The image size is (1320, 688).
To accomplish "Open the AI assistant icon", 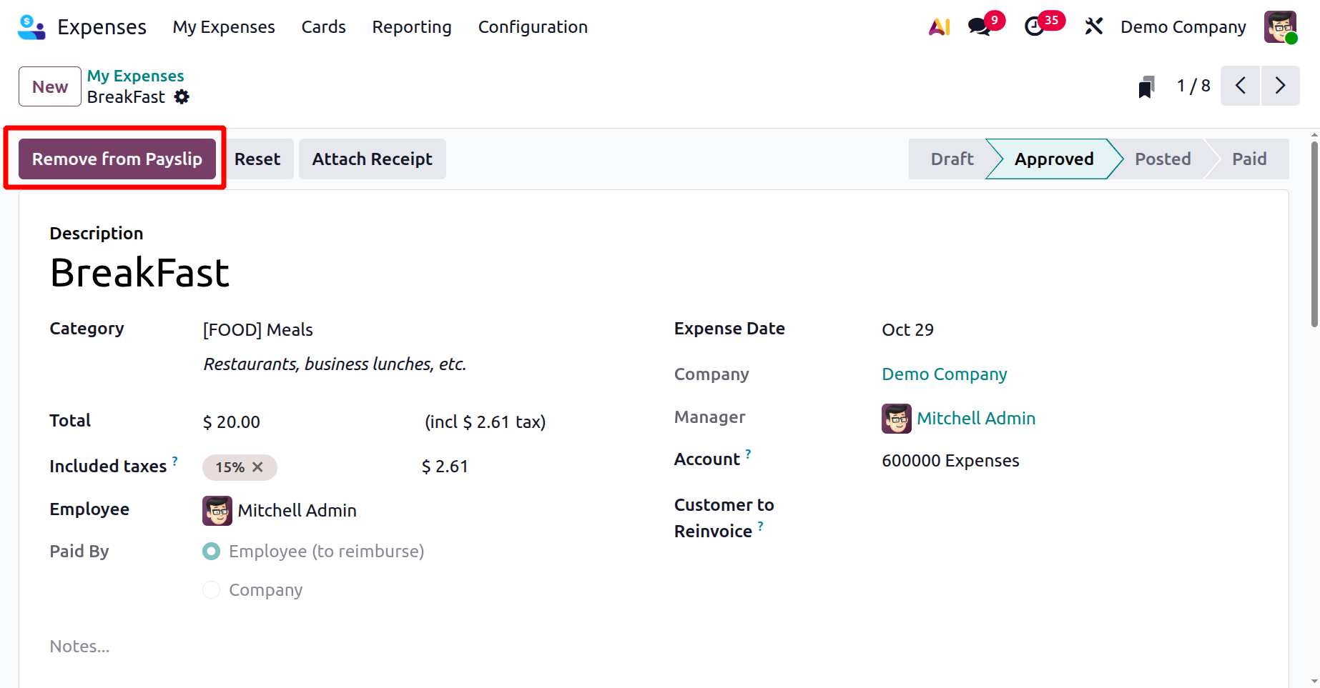I will coord(939,27).
